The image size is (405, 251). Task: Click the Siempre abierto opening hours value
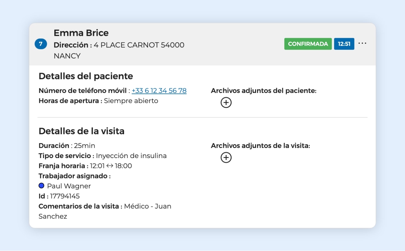point(131,101)
